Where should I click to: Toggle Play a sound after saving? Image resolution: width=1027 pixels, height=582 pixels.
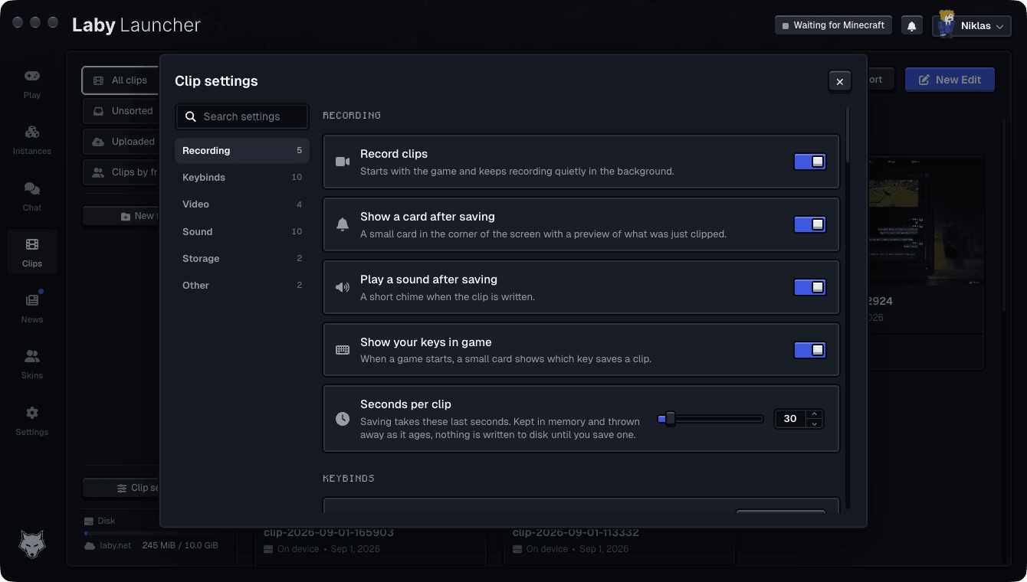coord(809,287)
